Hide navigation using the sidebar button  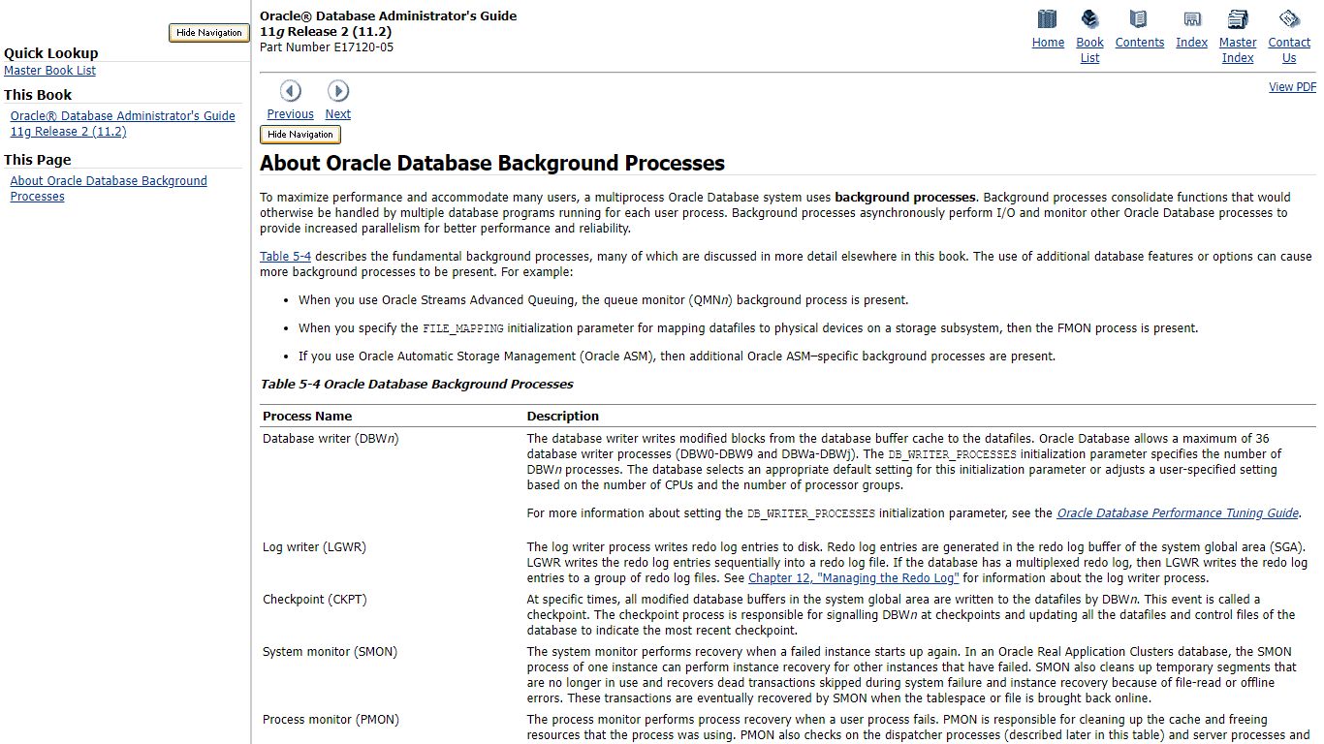(x=209, y=33)
